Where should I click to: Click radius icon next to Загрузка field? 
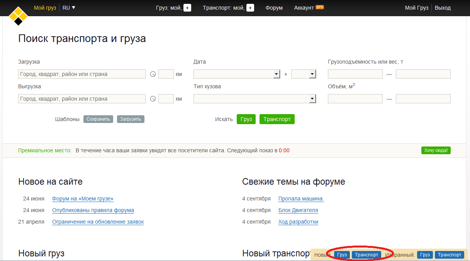(153, 74)
